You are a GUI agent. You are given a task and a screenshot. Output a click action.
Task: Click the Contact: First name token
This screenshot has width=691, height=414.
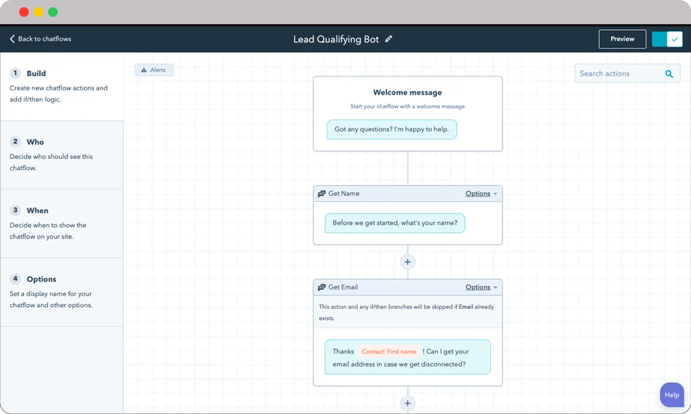[x=388, y=352]
